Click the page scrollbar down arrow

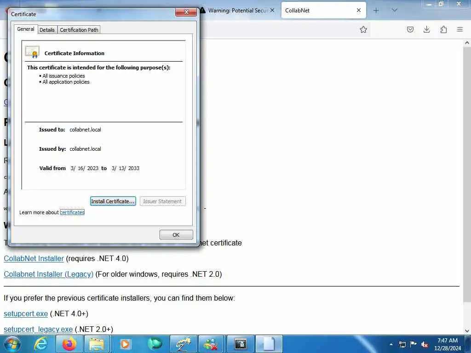467,331
